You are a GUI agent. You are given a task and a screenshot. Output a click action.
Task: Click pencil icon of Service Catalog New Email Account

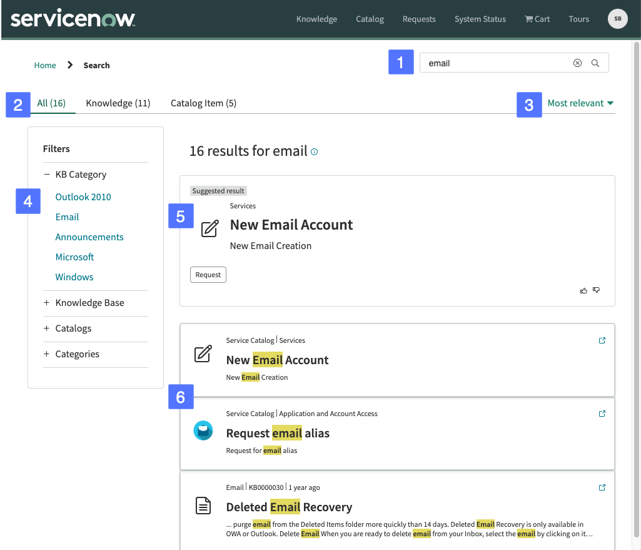[x=203, y=354]
